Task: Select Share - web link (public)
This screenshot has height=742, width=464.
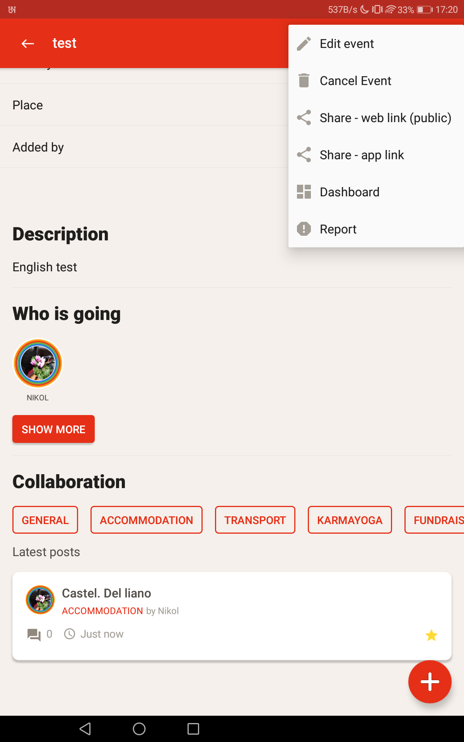Action: pyautogui.click(x=385, y=118)
